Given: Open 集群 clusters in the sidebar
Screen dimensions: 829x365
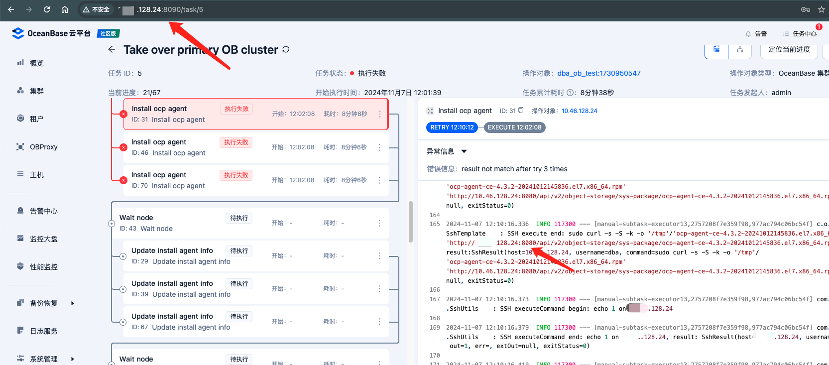Looking at the screenshot, I should [37, 91].
